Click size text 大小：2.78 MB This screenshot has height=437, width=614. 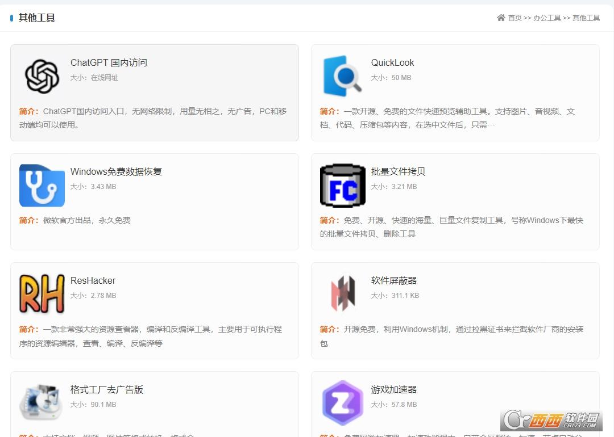pos(93,296)
